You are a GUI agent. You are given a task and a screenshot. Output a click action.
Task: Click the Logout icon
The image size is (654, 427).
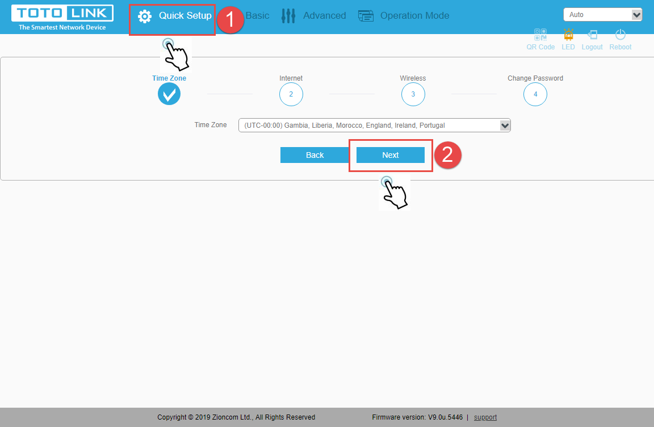592,35
